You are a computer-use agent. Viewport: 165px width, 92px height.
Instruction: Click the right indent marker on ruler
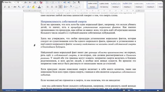tap(136, 11)
